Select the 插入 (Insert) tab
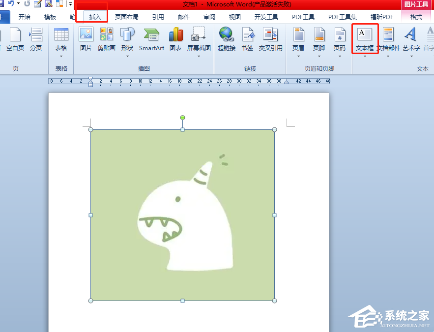Viewport: 434px width, 332px height. [95, 17]
